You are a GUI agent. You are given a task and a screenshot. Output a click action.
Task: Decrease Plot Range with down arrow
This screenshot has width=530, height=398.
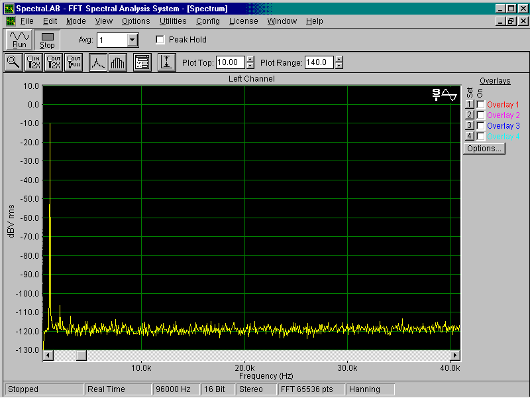pos(339,66)
